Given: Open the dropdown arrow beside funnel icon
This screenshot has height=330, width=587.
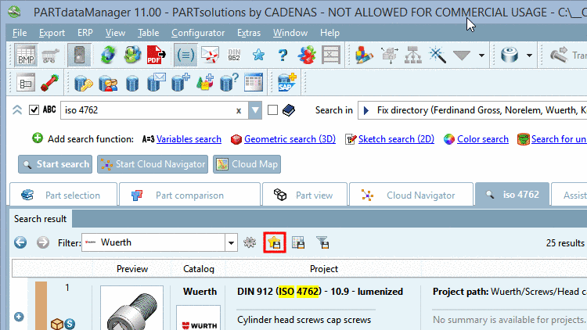Looking at the screenshot, I should click(x=481, y=56).
